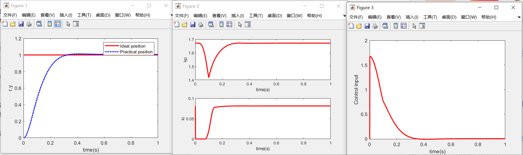Click the 'kp' y-axis label
Image resolution: width=523 pixels, height=155 pixels.
[185, 60]
